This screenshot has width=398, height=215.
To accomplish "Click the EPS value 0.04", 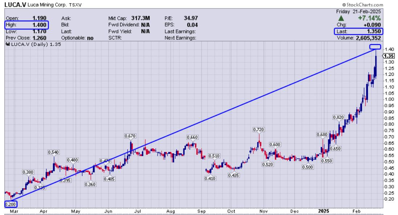I will click(192, 25).
